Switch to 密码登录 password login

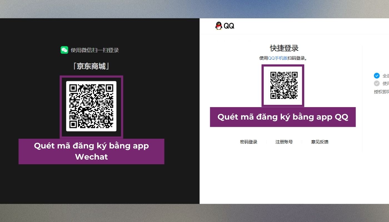coord(249,142)
